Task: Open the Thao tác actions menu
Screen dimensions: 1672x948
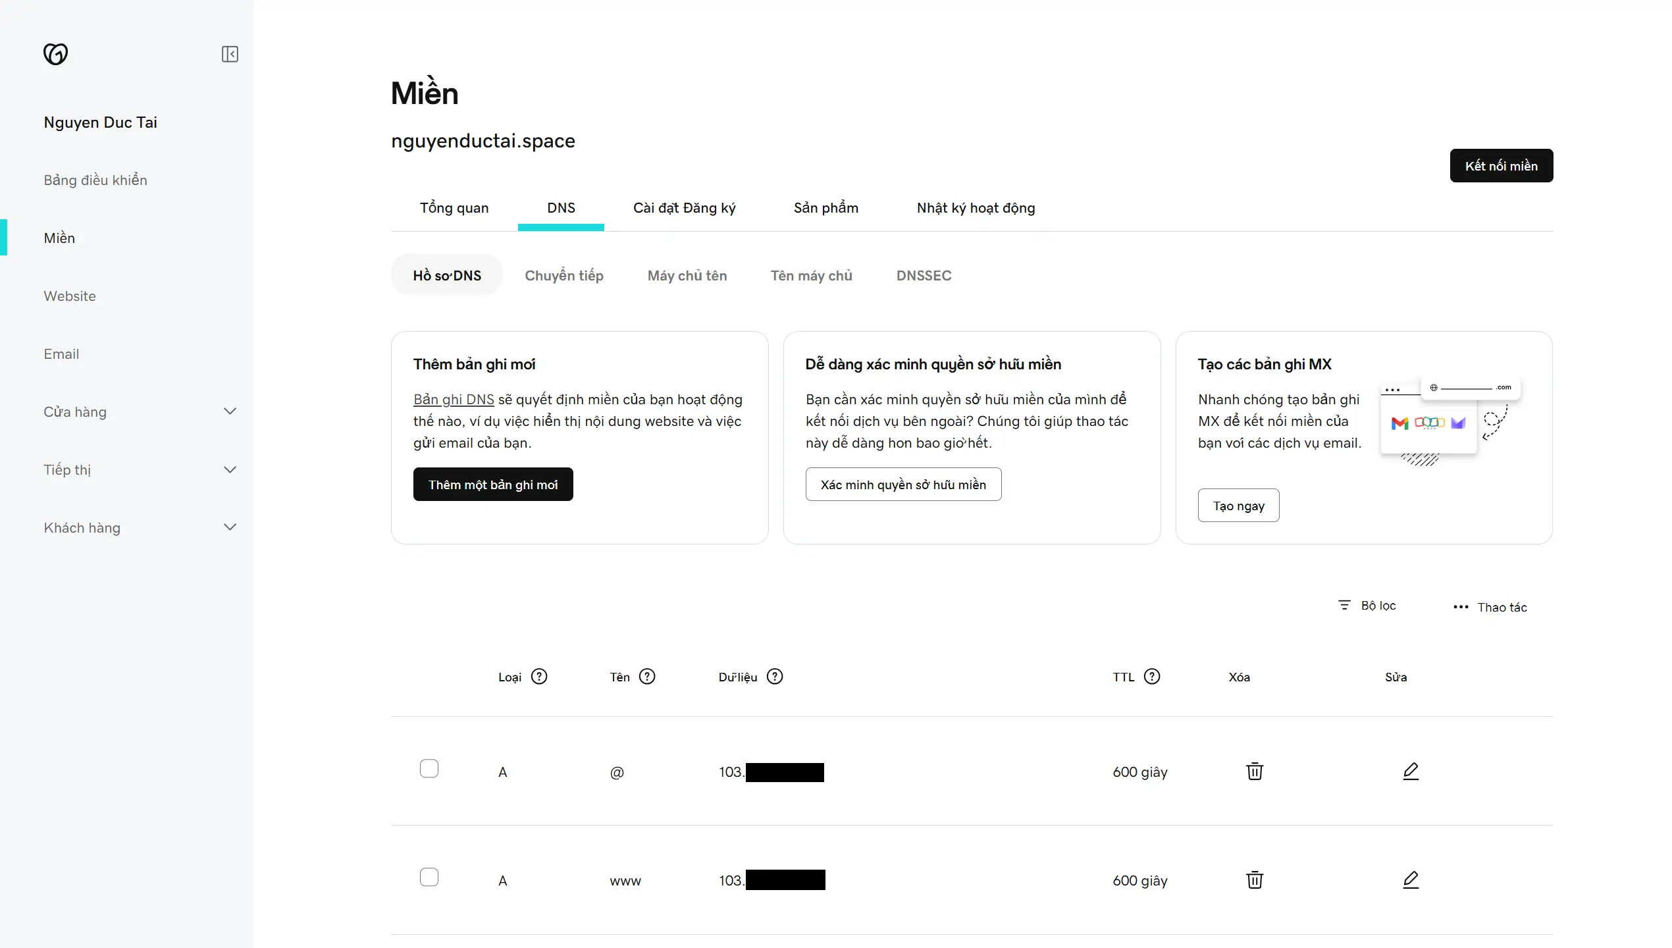Action: [x=1490, y=607]
